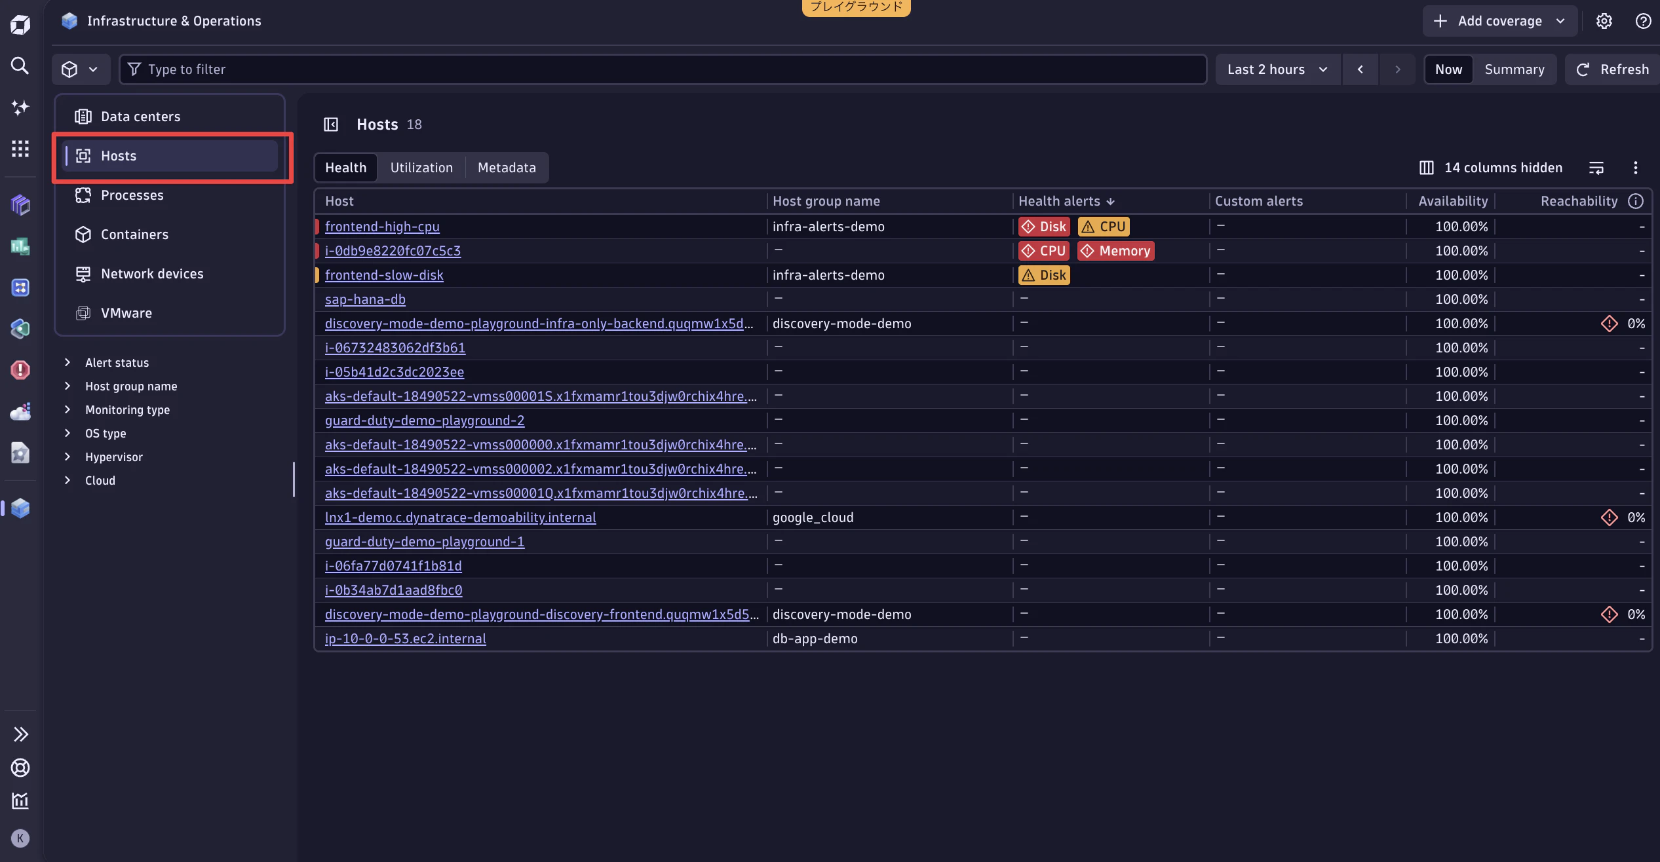Expand the OS type filter
The height and width of the screenshot is (862, 1660).
click(68, 433)
